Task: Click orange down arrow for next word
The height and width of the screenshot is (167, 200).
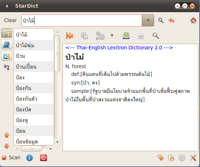Action: coord(7,146)
